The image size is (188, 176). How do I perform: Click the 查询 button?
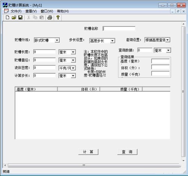coord(127,152)
